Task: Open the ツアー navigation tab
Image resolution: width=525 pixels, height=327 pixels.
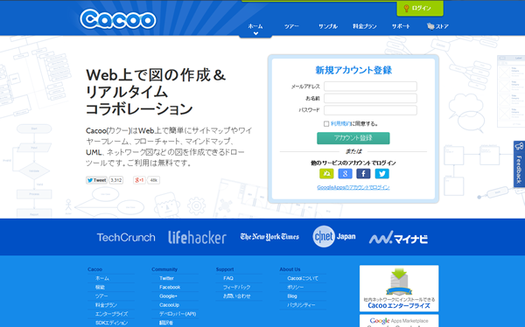Action: click(x=291, y=26)
